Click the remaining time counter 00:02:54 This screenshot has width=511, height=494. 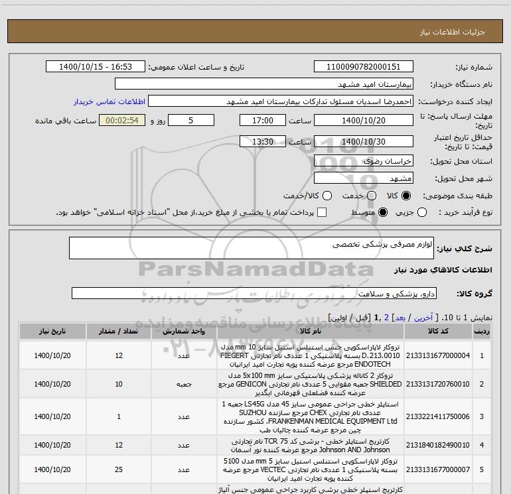coord(122,120)
